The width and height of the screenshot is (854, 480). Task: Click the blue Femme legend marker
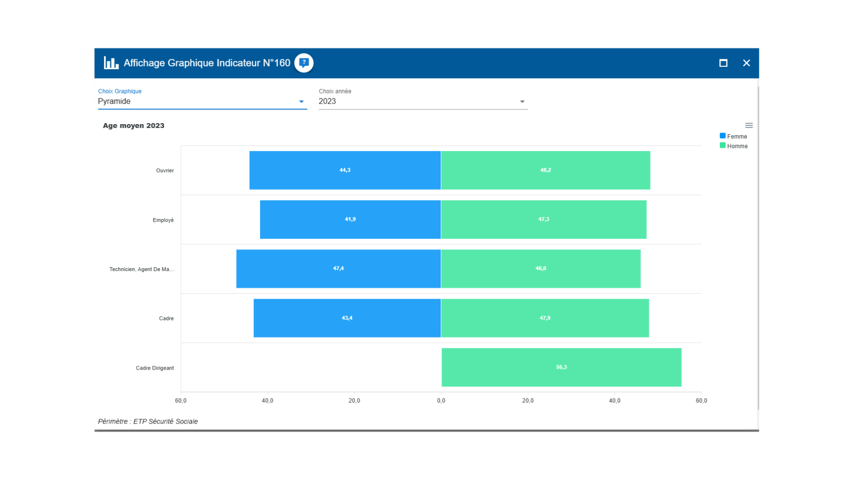(723, 136)
